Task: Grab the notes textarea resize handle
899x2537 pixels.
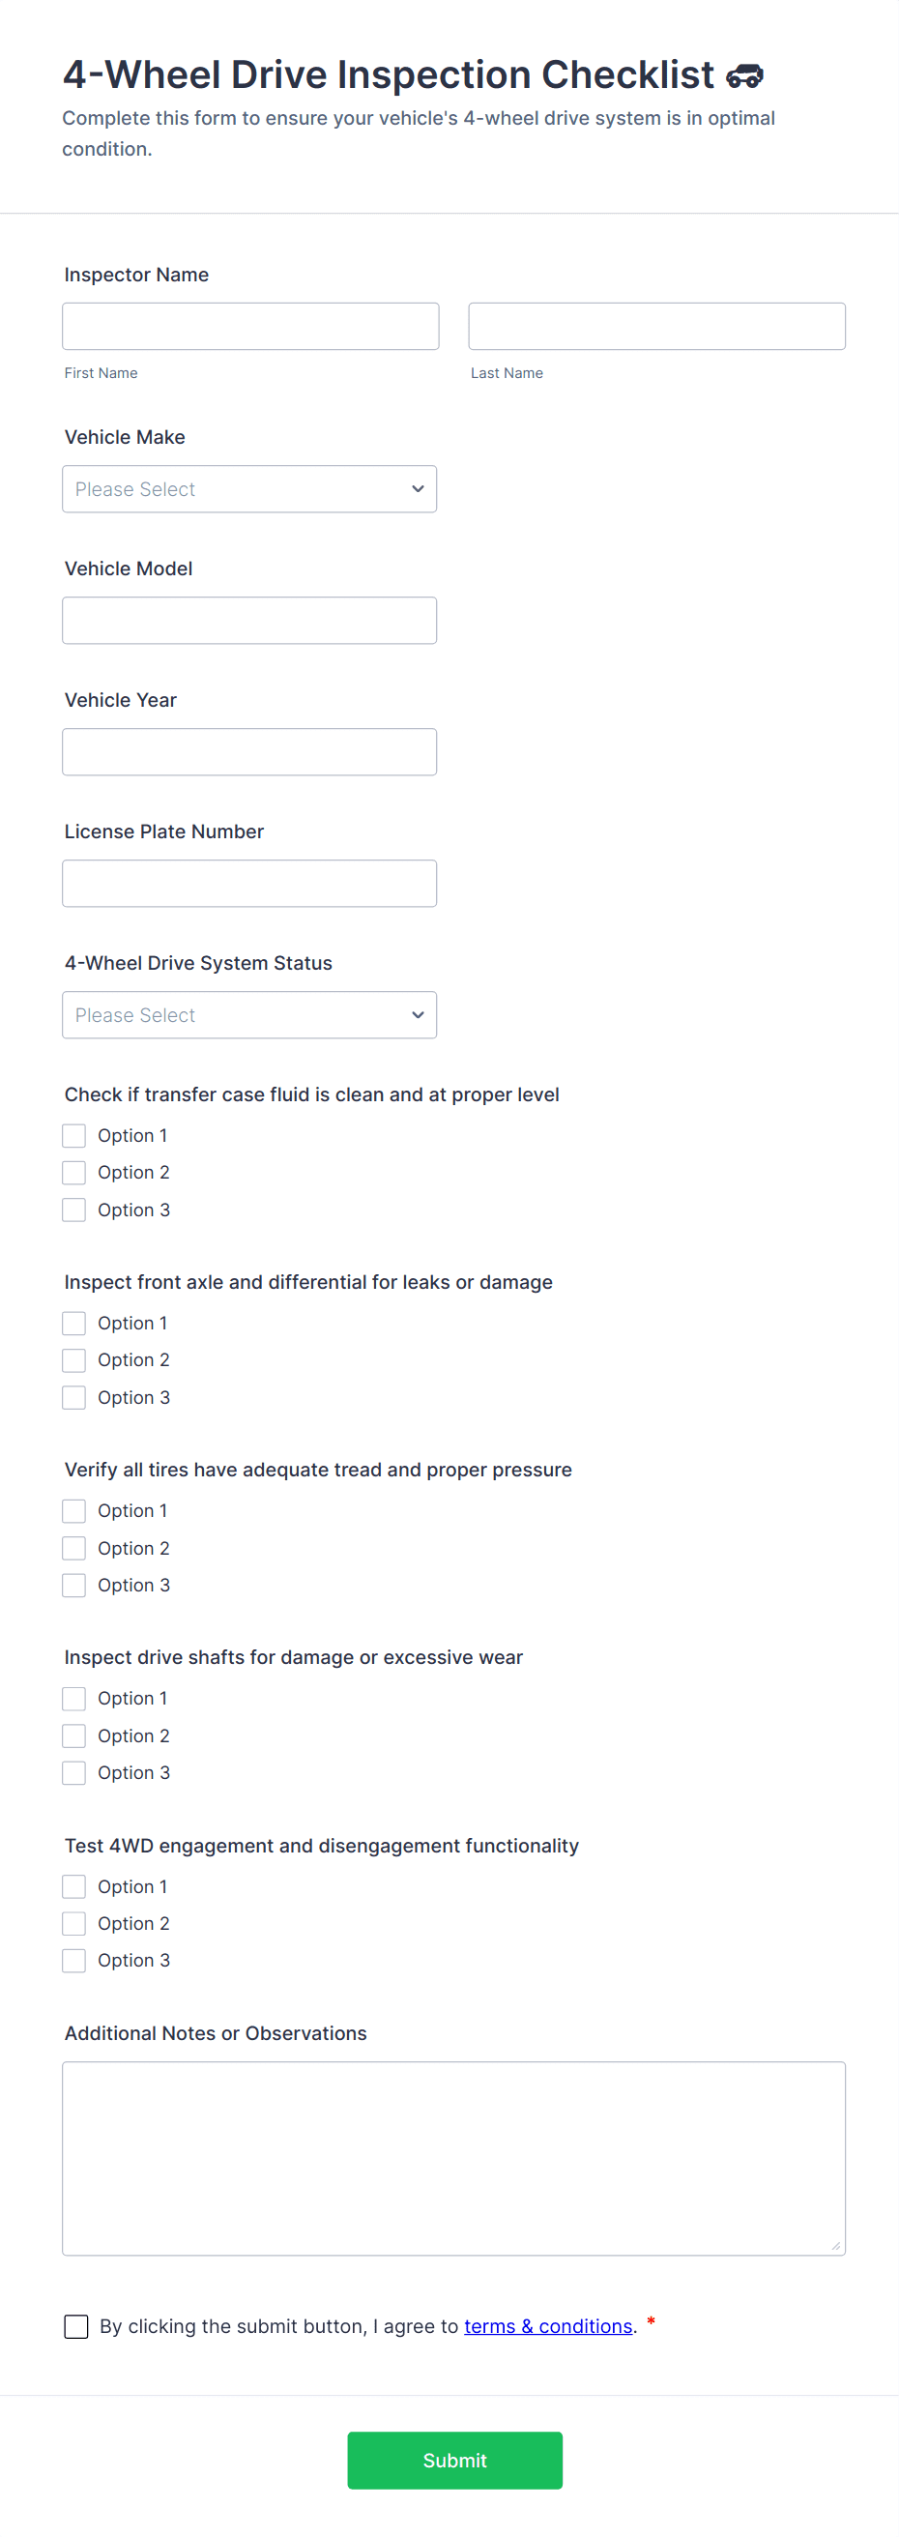Action: (x=835, y=2245)
